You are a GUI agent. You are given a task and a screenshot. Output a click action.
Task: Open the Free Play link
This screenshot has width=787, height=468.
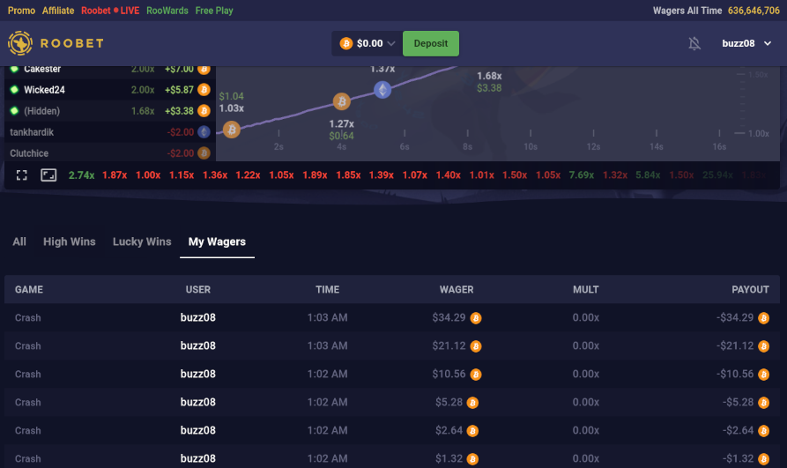pyautogui.click(x=214, y=11)
